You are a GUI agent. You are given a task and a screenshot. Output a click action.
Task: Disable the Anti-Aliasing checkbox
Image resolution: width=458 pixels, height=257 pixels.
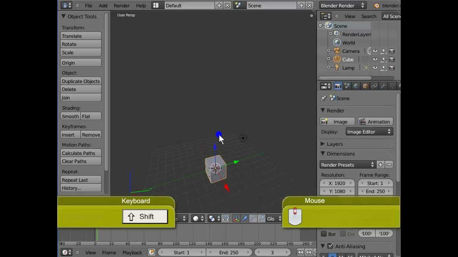(330, 246)
